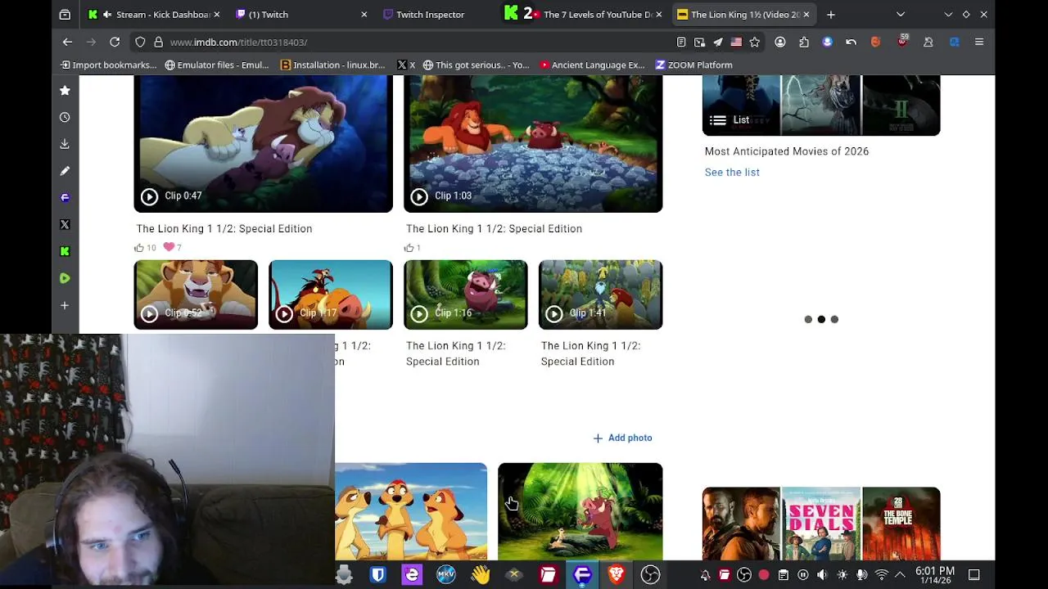Open the browser hamburger menu
This screenshot has height=589, width=1048.
coord(979,42)
